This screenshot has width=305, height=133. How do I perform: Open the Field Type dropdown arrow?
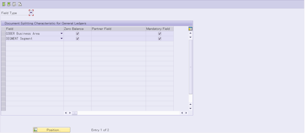[31, 13]
